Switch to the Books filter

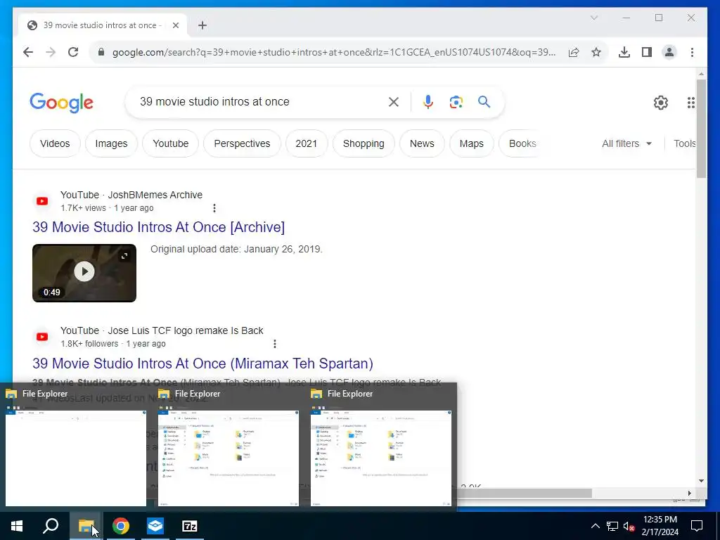[x=522, y=143]
